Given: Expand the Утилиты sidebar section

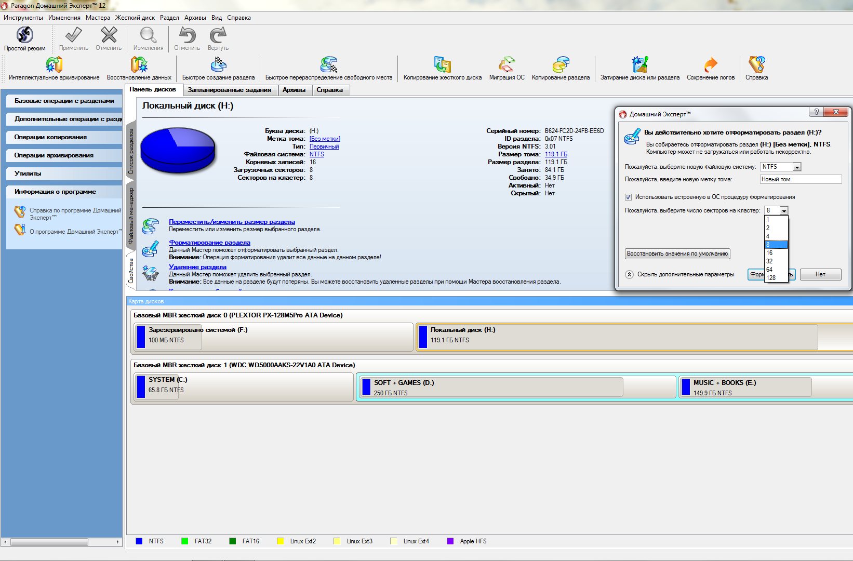Looking at the screenshot, I should point(64,173).
